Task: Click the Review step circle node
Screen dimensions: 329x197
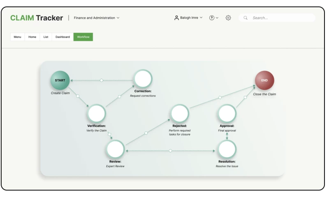Action: 116,149
